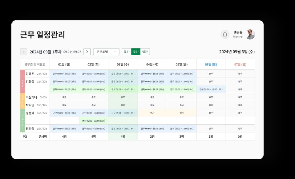295x179 pixels.
Task: Click the Master profile avatar photo
Action: [250, 34]
